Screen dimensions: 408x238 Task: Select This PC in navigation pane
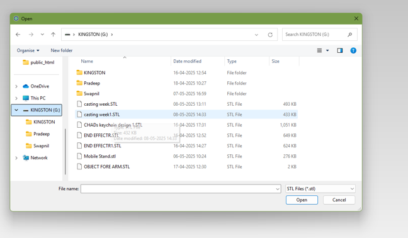coord(34,98)
